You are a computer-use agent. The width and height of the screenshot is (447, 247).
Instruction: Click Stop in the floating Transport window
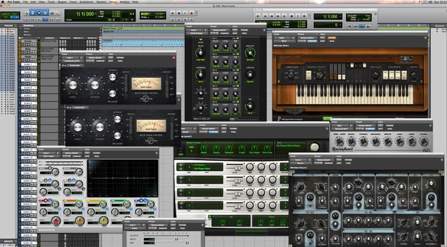(291, 16)
